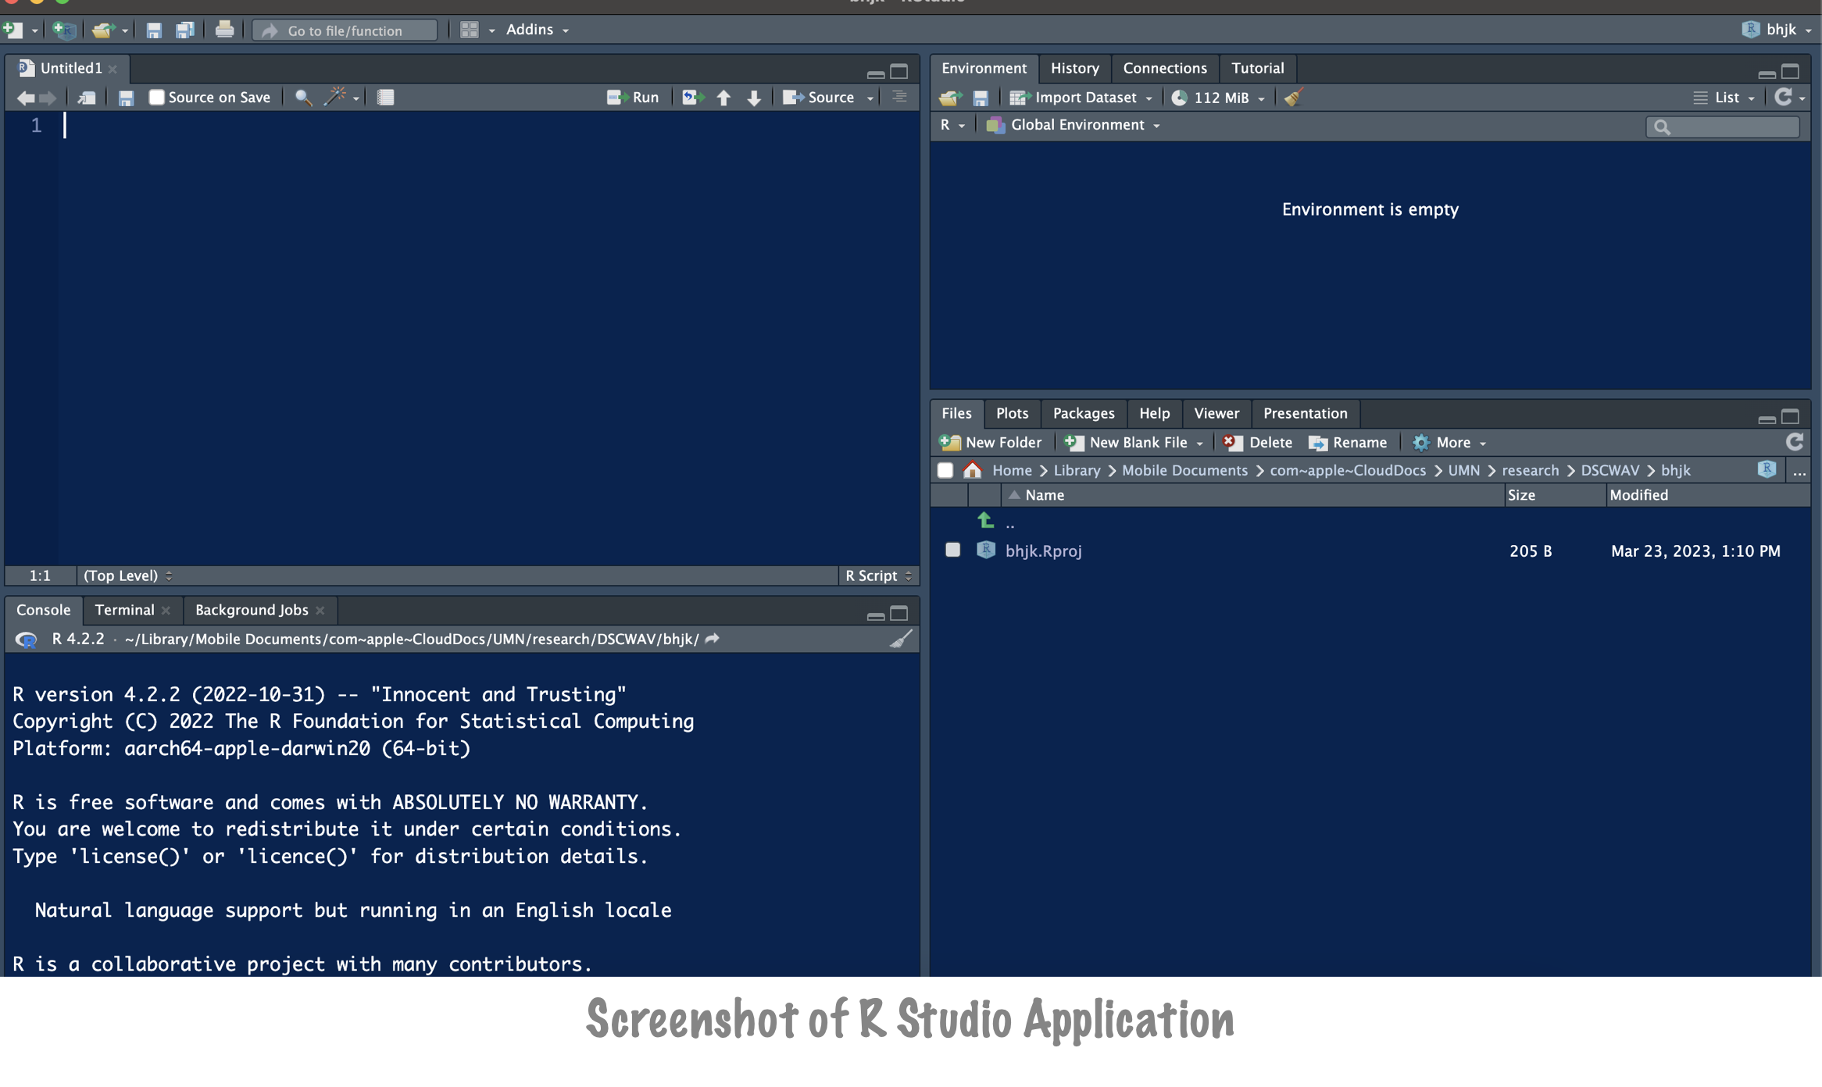Image resolution: width=1822 pixels, height=1087 pixels.
Task: Switch to the History tab
Action: coord(1074,68)
